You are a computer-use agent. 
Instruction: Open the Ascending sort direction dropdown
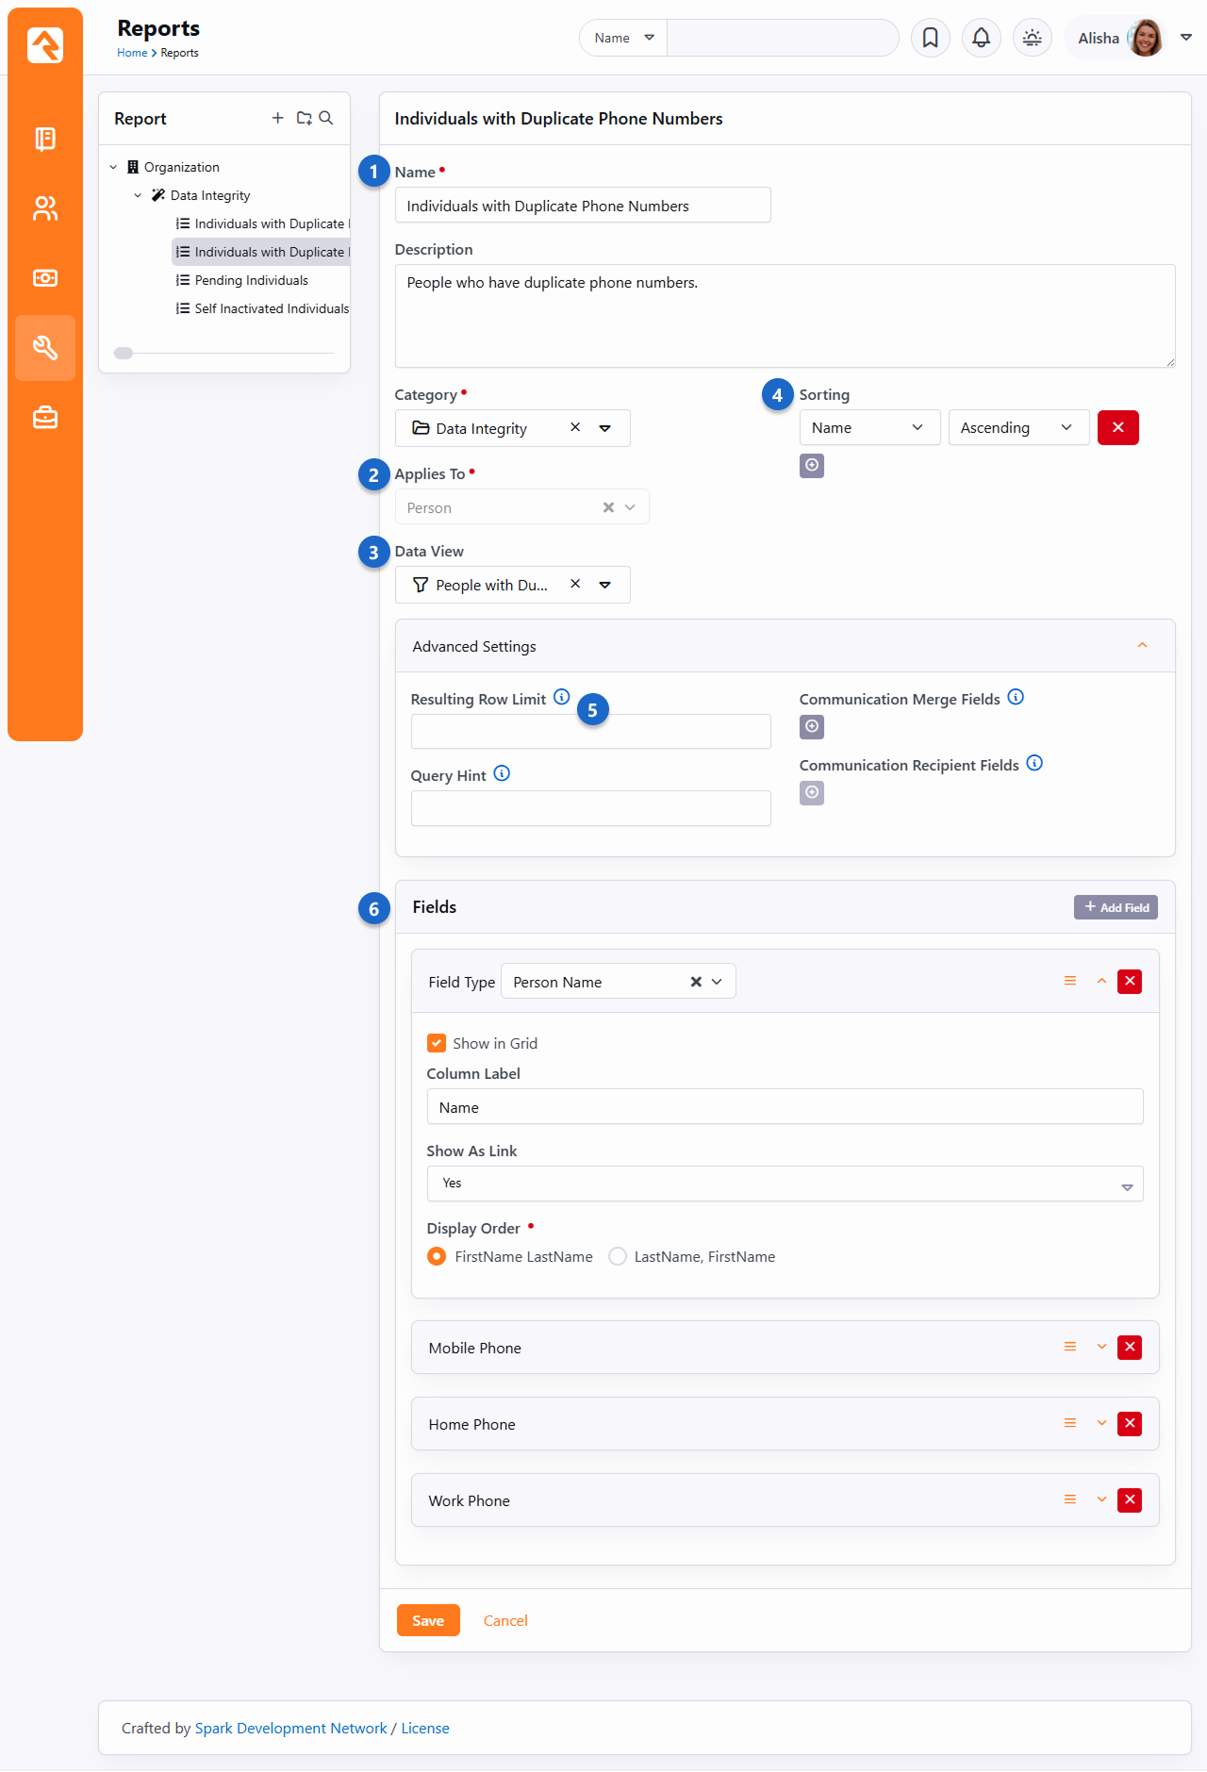pos(1017,427)
